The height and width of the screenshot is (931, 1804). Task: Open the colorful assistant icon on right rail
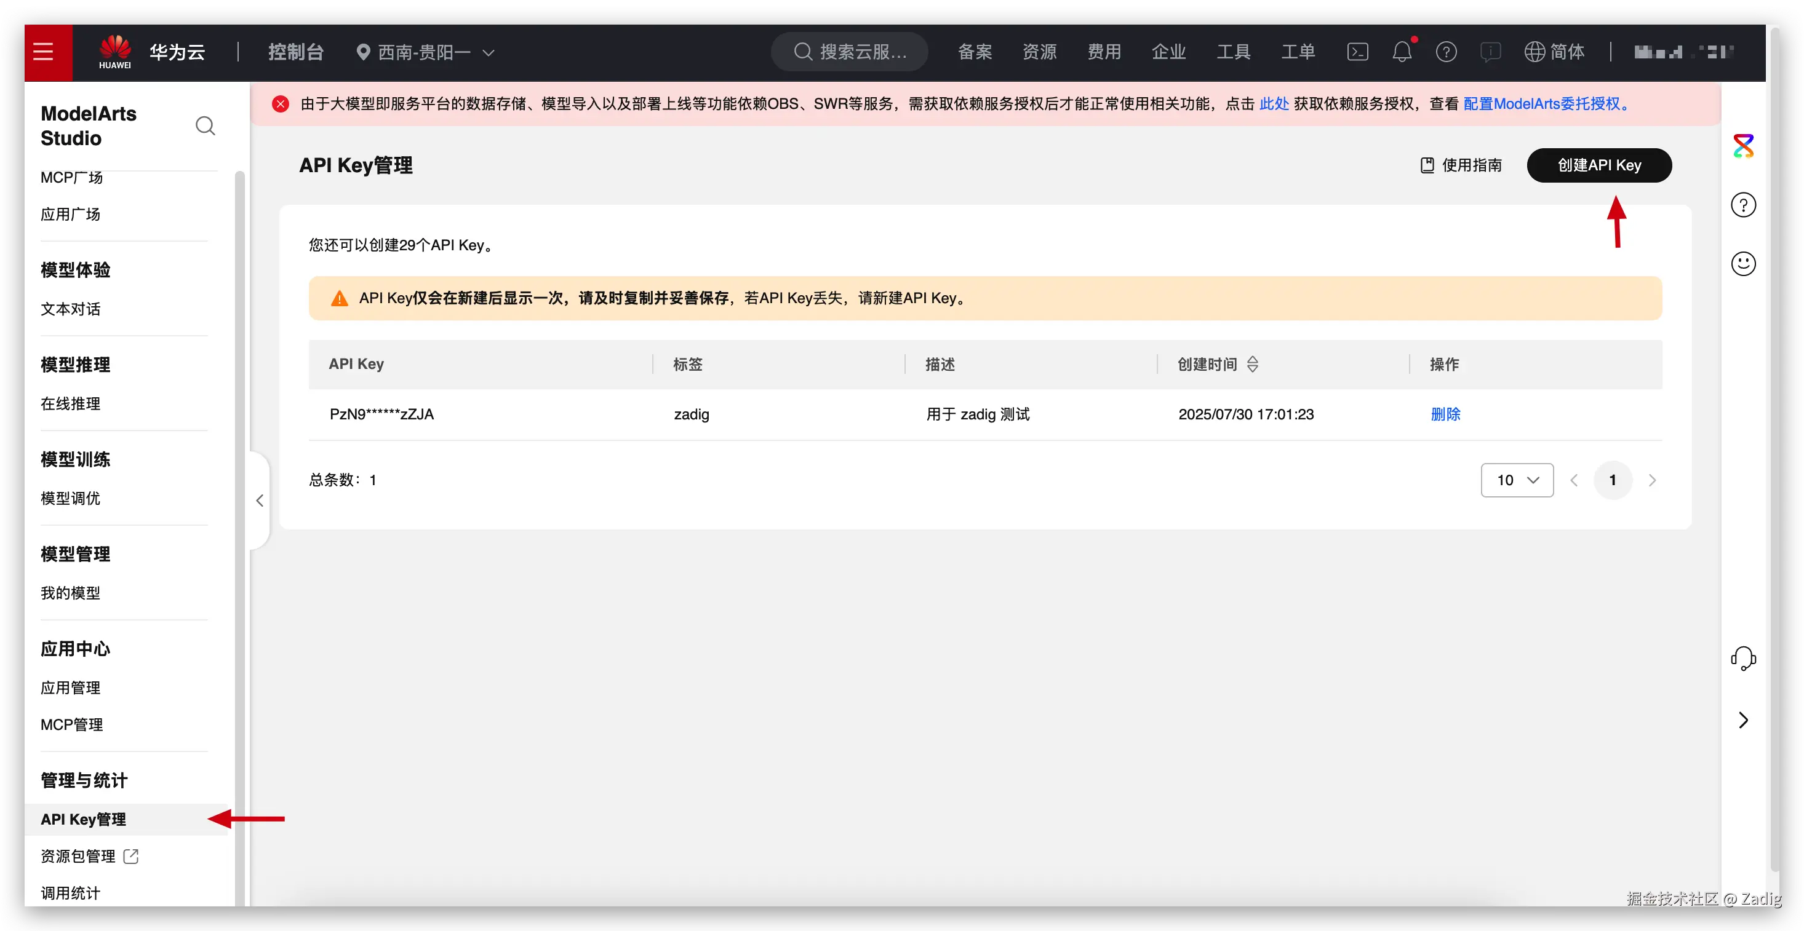click(1742, 146)
